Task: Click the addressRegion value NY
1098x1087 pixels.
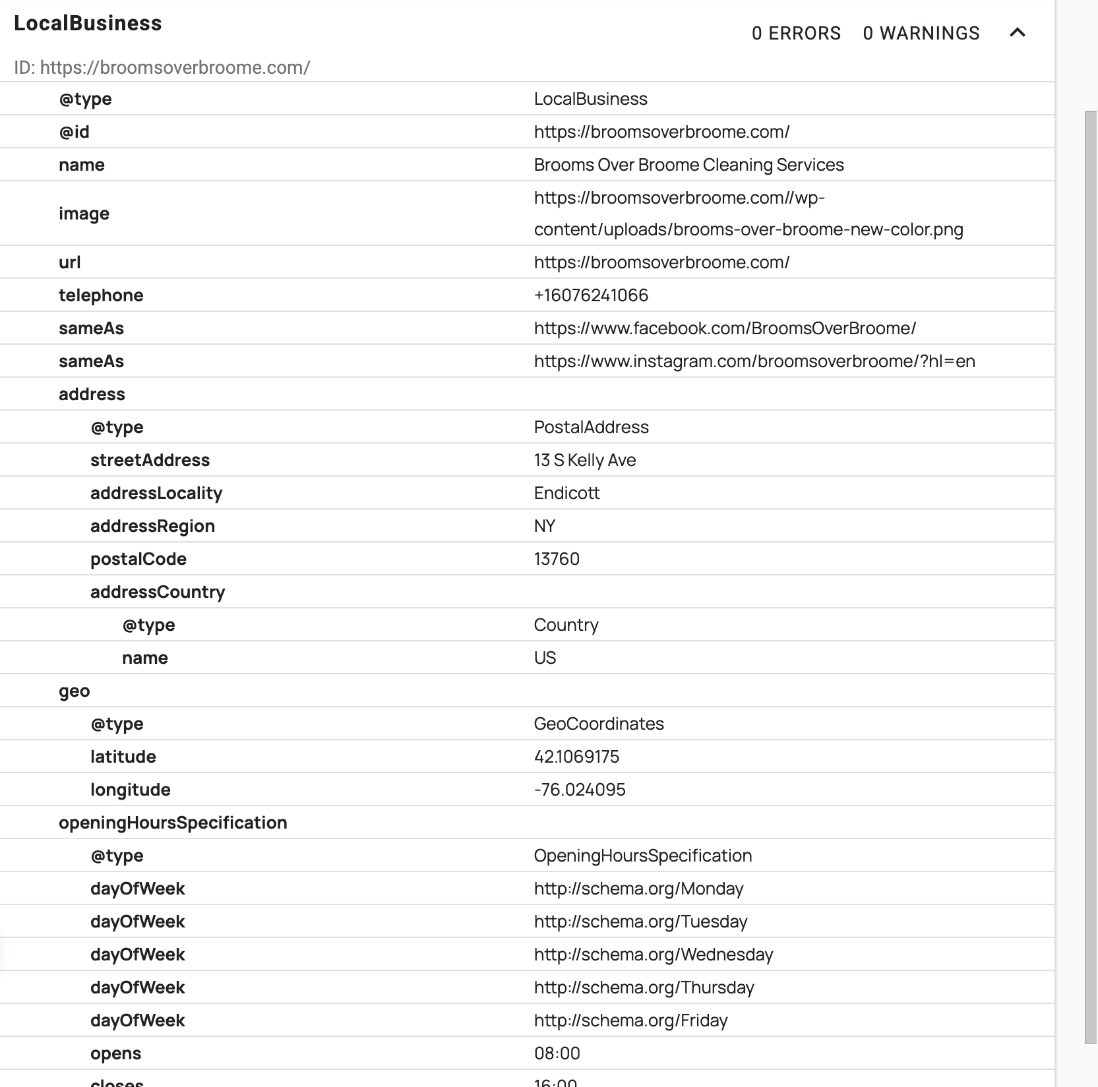Action: (545, 526)
